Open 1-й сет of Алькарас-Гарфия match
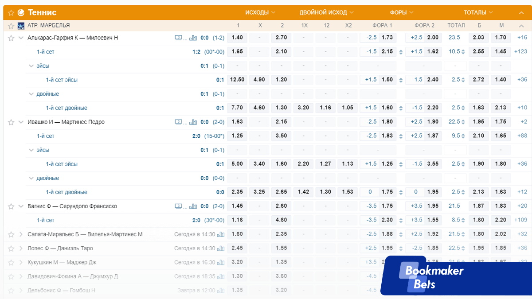Screen dimensions: 532x299 pos(45,52)
